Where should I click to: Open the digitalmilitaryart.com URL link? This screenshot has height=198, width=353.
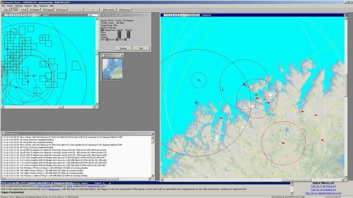[x=323, y=193]
